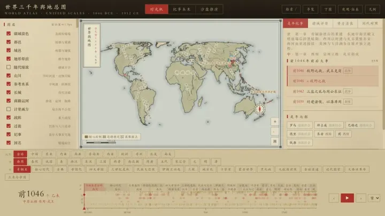Image resolution: width=385 pixels, height=216 pixels.
Task: Click the 罗马 capital chip
Action: 300,125
